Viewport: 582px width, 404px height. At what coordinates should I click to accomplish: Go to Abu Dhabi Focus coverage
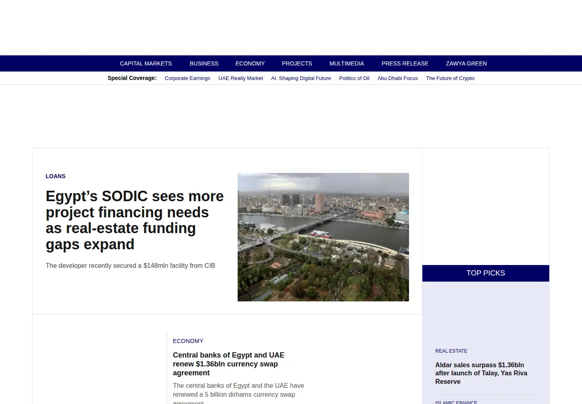(397, 78)
